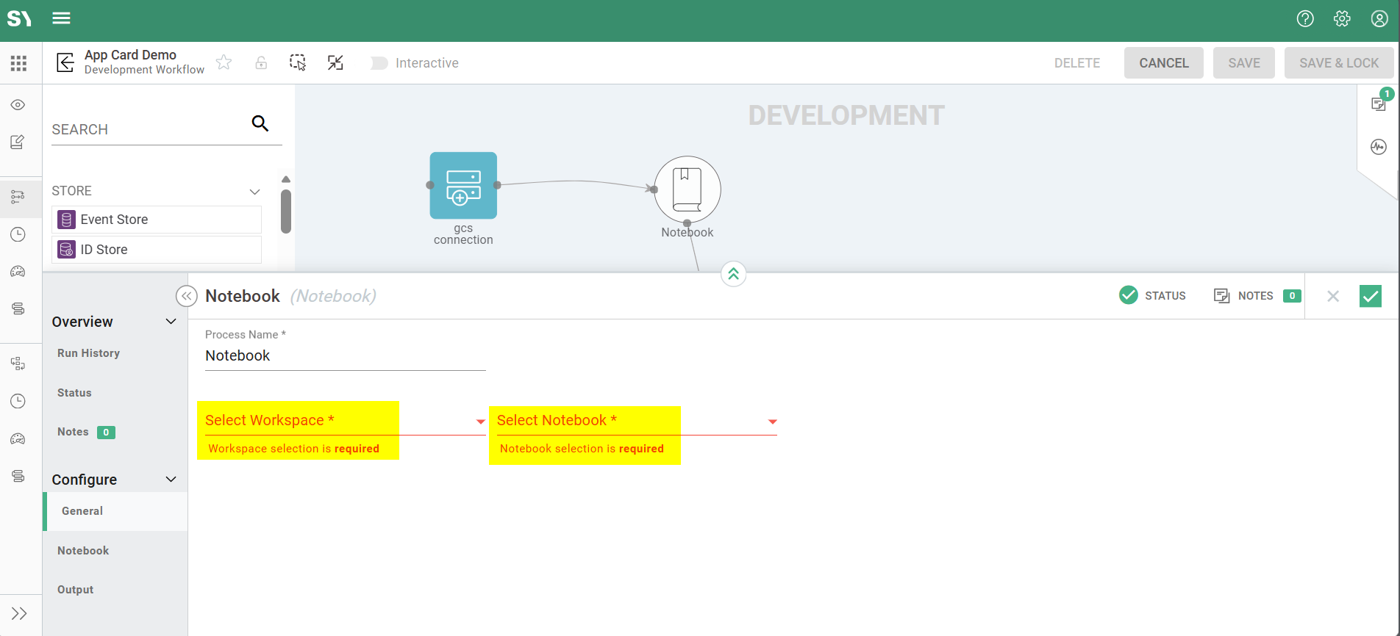Click the Process Name input field
1400x636 pixels.
(x=344, y=356)
